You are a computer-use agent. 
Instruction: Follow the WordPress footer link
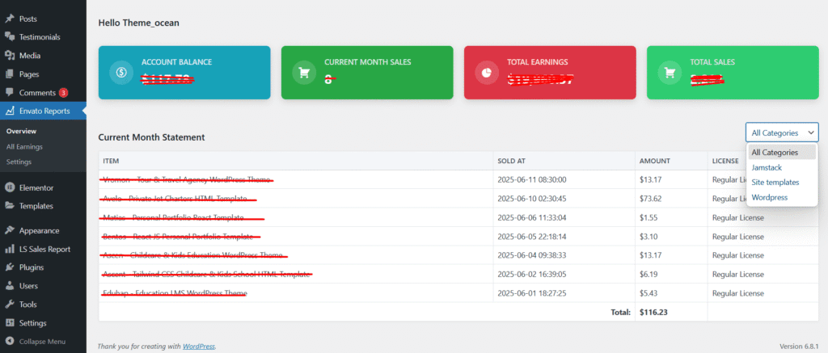(x=197, y=347)
